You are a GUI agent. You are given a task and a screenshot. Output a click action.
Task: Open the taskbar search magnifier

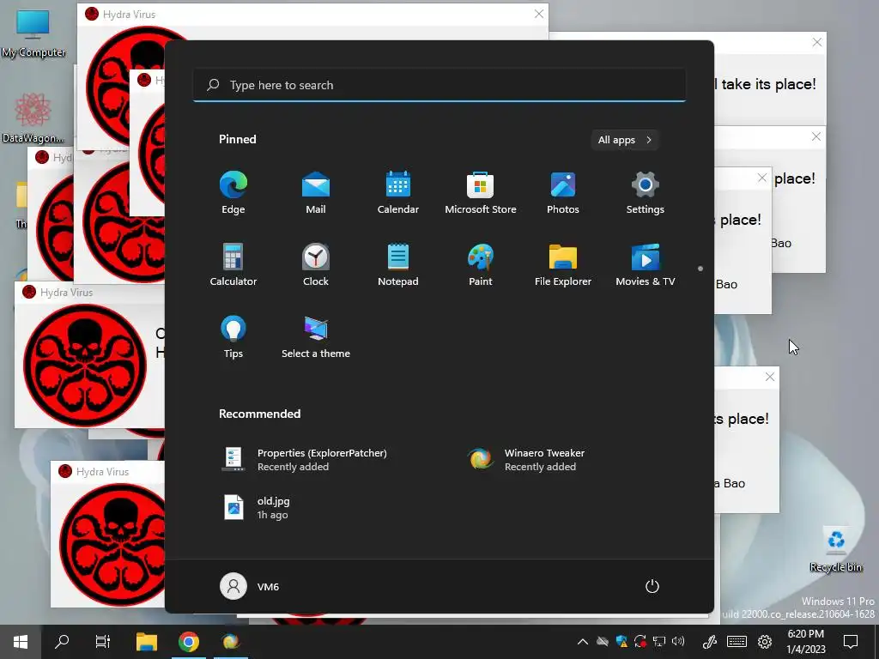click(62, 641)
